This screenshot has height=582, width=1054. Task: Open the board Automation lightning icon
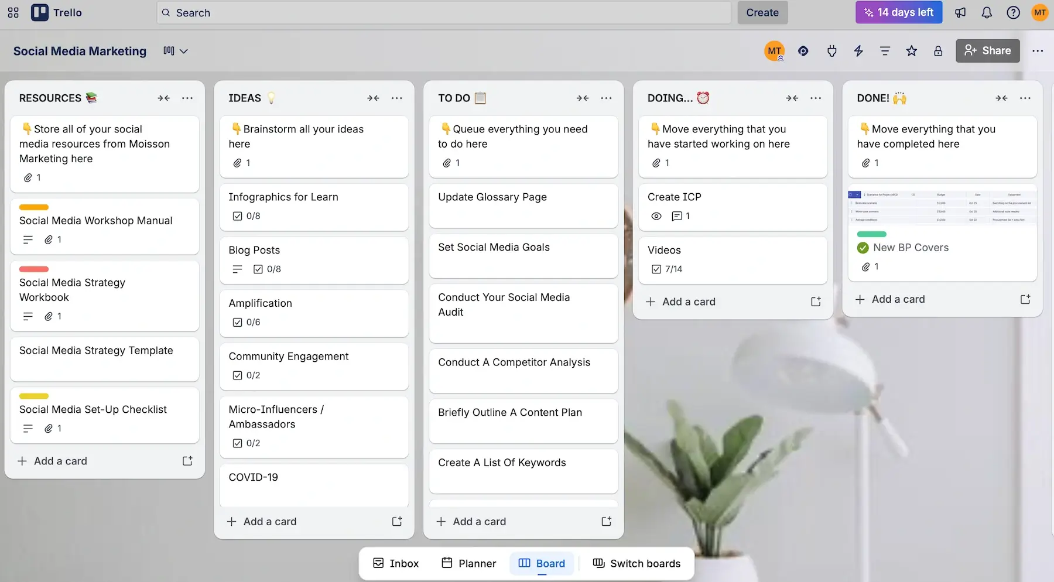click(858, 51)
